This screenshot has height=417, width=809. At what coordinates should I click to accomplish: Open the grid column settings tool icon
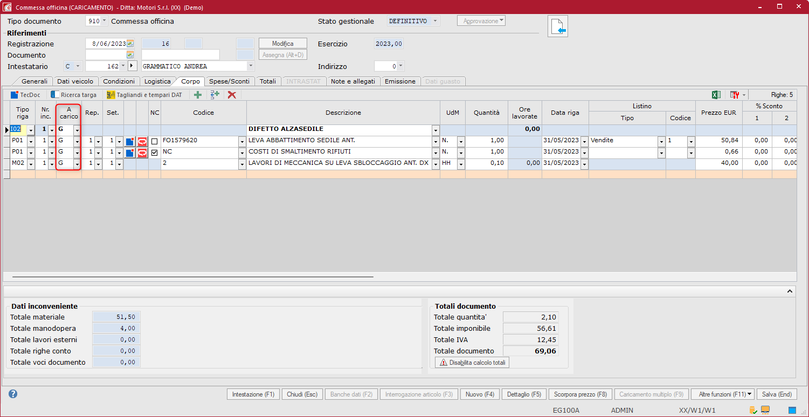point(735,95)
